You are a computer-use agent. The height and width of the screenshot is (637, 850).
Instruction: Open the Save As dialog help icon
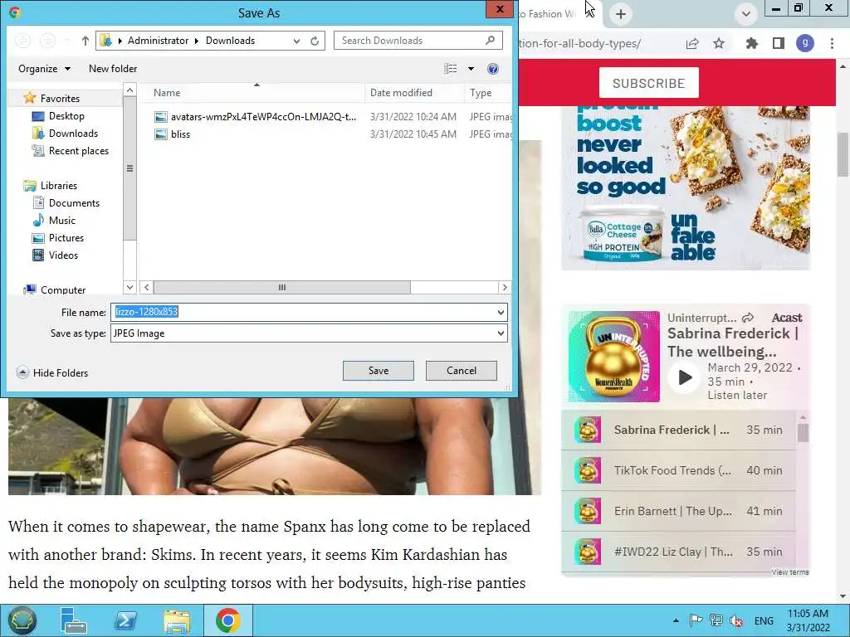(493, 69)
